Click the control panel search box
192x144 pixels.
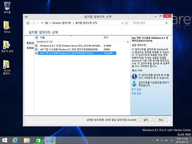[150, 23]
